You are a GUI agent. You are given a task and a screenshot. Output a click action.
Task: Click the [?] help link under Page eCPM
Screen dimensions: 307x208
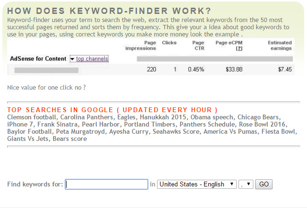tap(239, 48)
